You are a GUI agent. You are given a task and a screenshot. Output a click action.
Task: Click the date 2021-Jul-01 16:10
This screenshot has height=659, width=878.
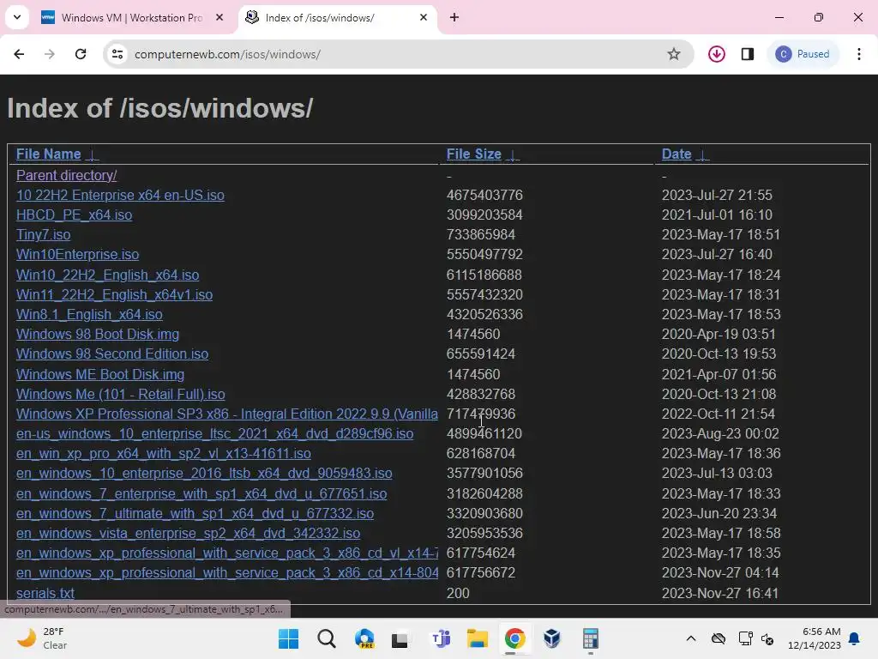[717, 215]
